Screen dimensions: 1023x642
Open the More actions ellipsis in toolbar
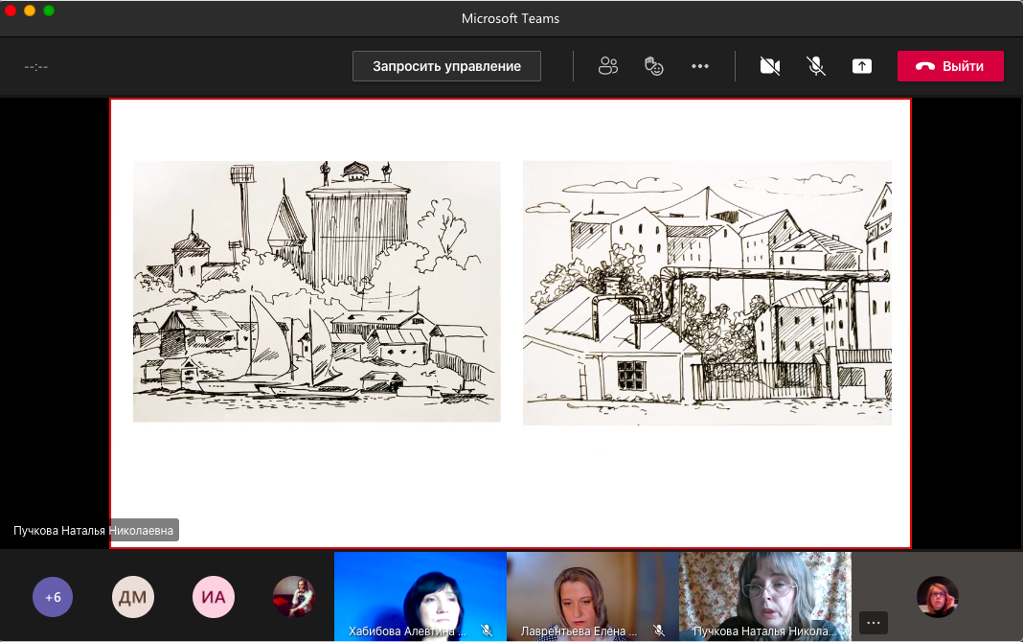pos(700,66)
